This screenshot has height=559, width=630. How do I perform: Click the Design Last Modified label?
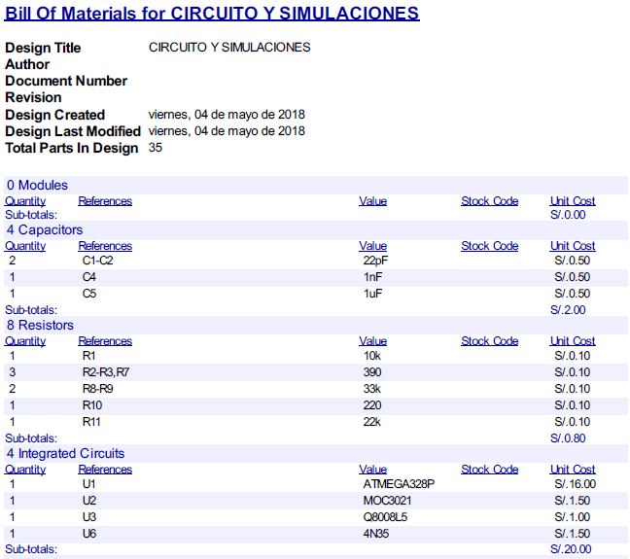[73, 131]
